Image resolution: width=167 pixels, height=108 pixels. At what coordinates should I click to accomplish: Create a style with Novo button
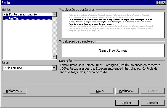tap(102, 91)
